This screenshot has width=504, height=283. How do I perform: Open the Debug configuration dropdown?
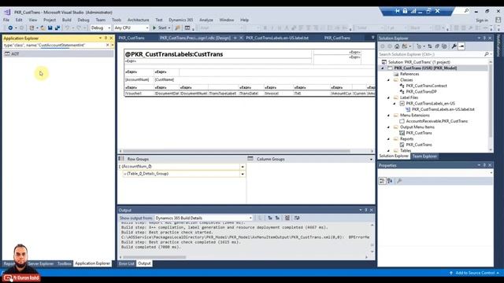[100, 28]
